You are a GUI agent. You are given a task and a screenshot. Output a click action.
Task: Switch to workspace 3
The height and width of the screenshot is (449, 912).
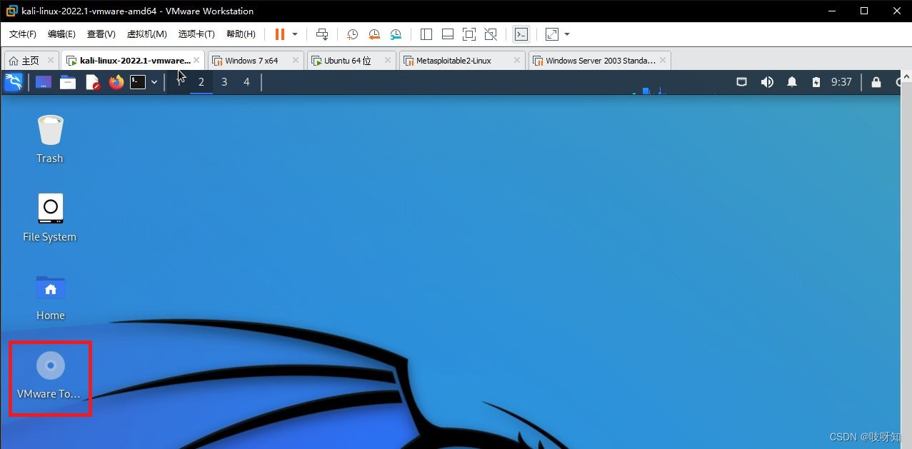(x=224, y=82)
